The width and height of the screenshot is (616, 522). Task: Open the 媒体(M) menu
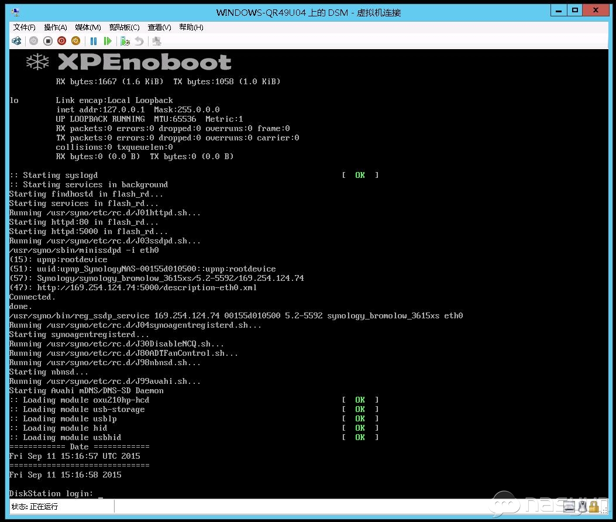(88, 27)
